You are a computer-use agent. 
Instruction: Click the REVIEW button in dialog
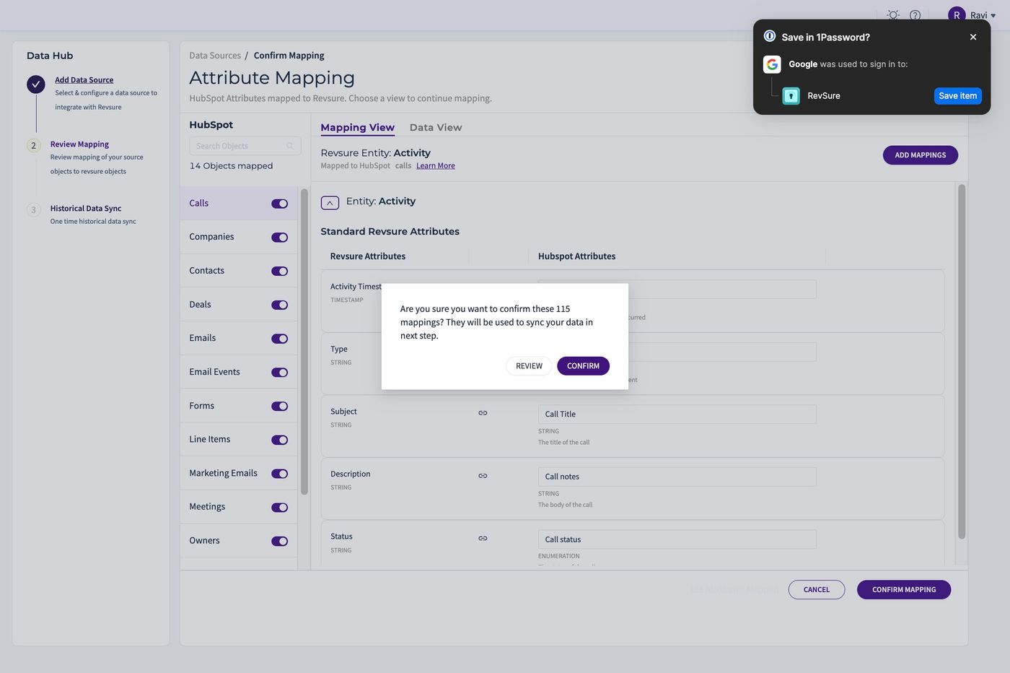529,366
